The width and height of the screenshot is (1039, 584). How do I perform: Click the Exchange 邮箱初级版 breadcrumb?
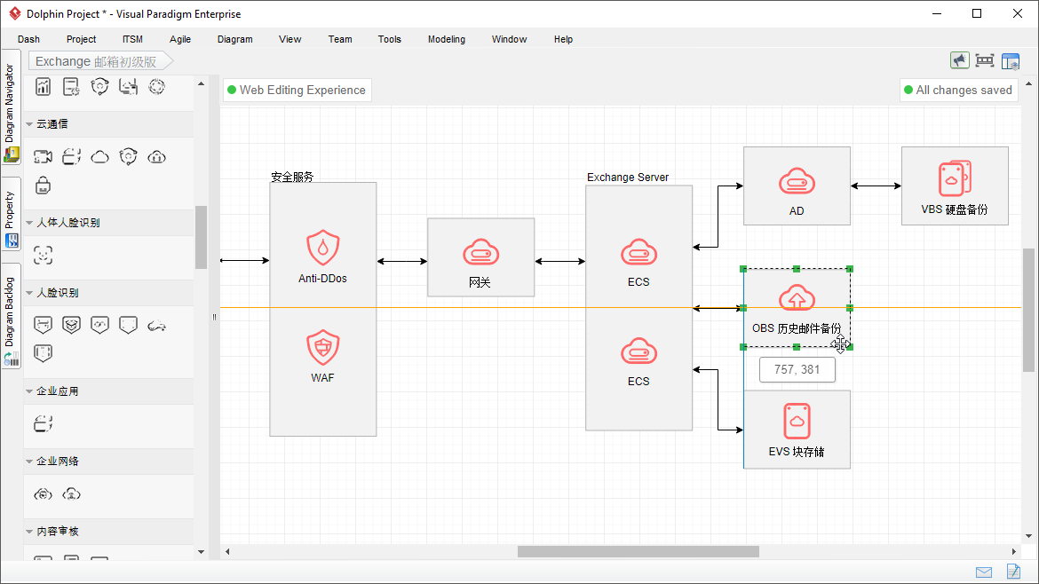[100, 61]
